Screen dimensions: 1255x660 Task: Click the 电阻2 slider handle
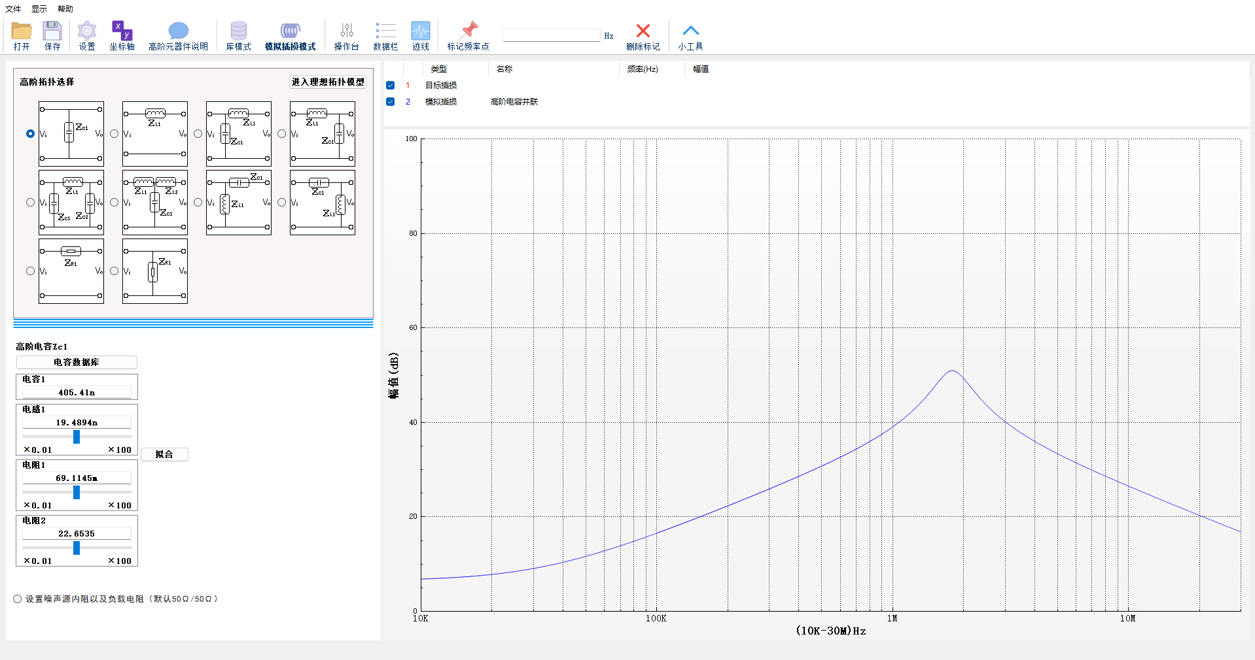(x=77, y=548)
